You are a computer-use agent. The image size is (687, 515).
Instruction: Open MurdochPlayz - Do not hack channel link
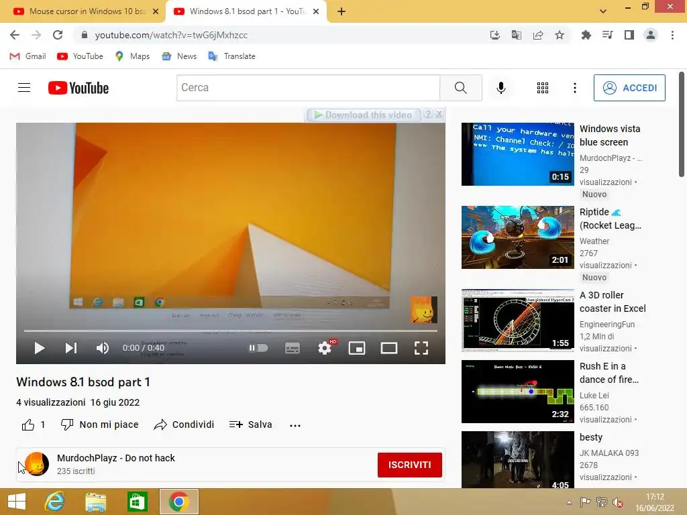point(115,458)
